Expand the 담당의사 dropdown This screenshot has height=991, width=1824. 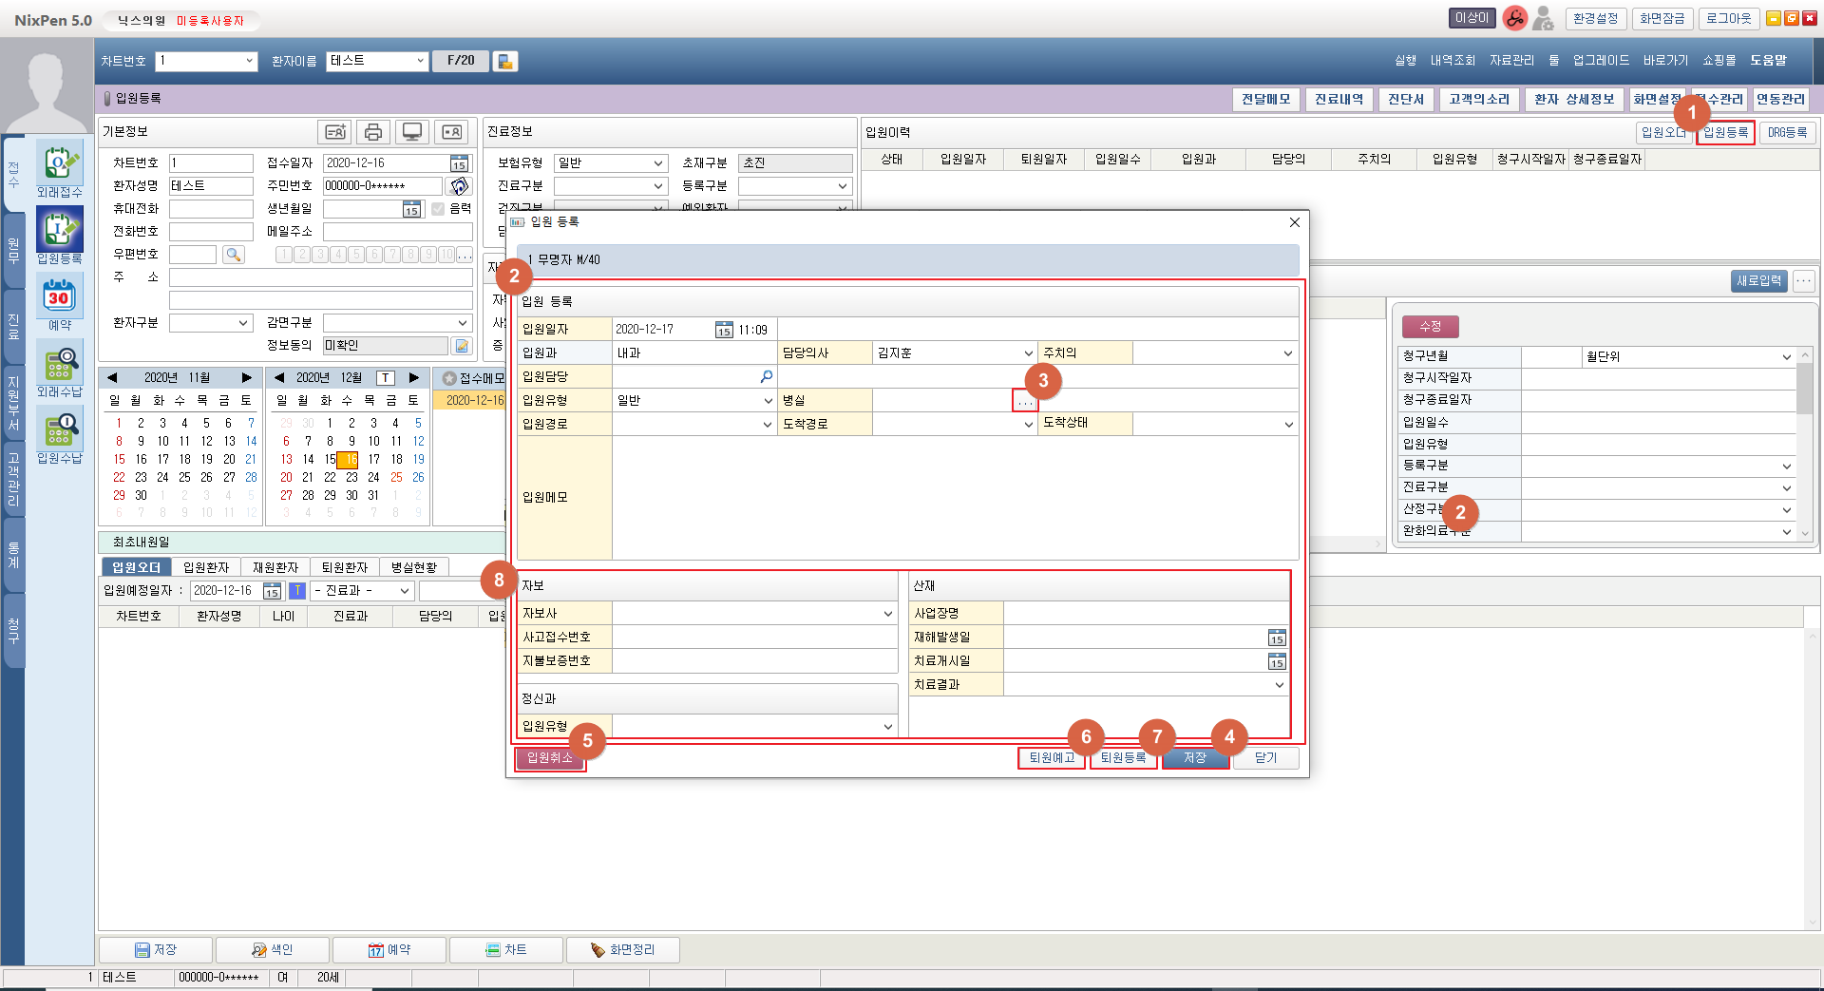1028,353
